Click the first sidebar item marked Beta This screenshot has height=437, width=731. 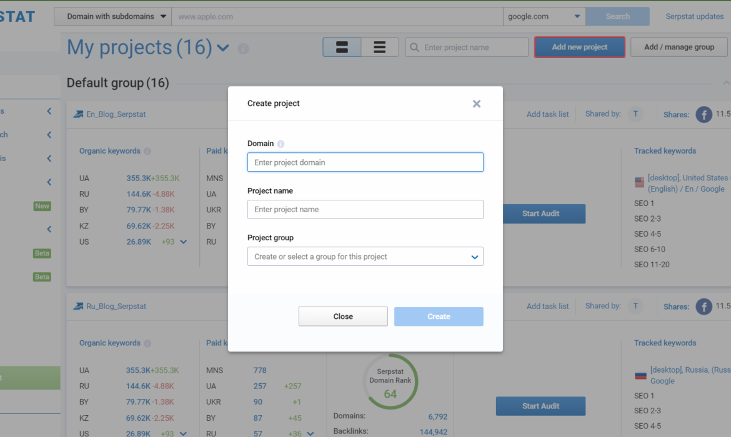(x=42, y=253)
